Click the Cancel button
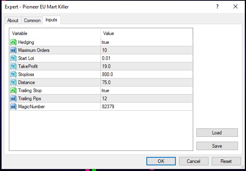The width and height of the screenshot is (246, 171). click(194, 161)
